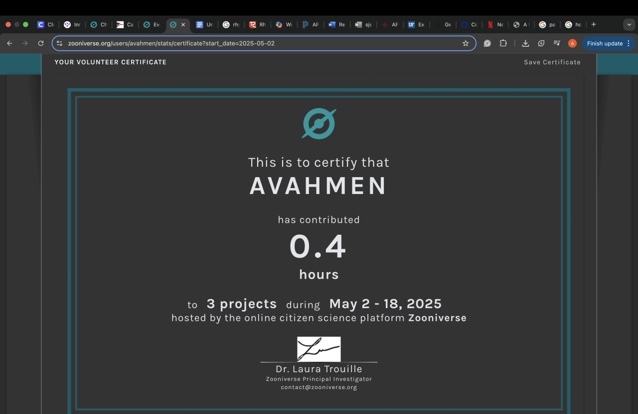Click the 'YOUR VOLUNTEER CERTIFICATE' heading

[x=111, y=62]
